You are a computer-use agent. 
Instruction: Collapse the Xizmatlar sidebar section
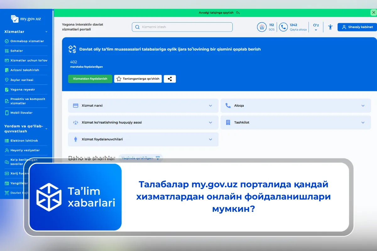click(46, 31)
